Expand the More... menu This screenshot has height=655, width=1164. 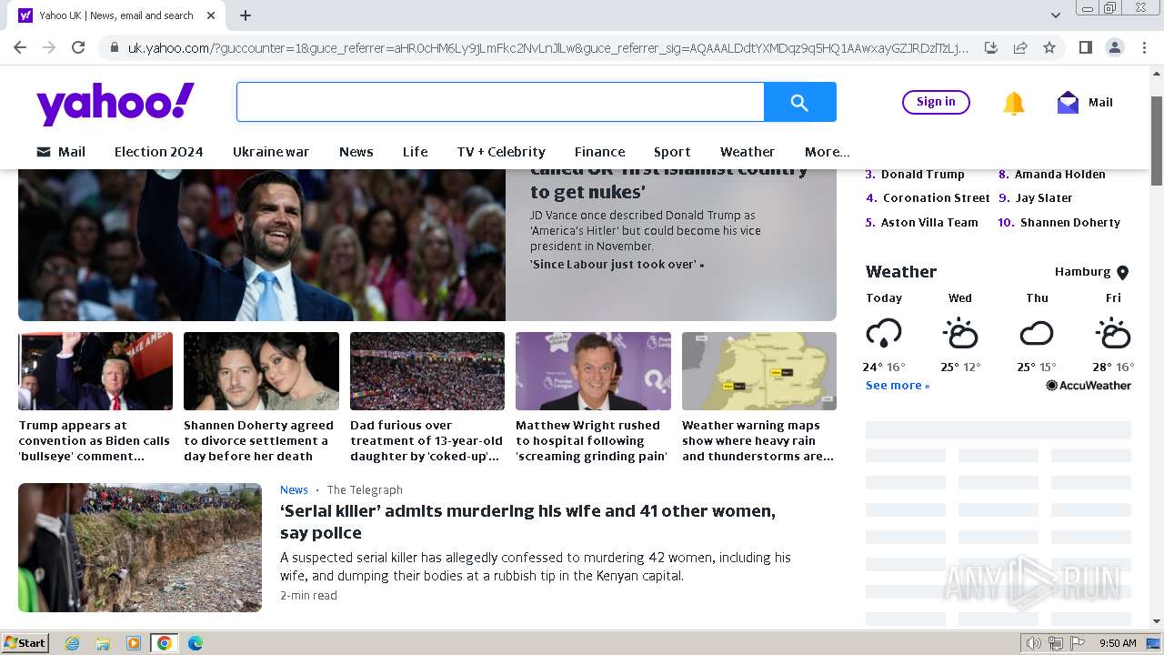click(x=828, y=152)
